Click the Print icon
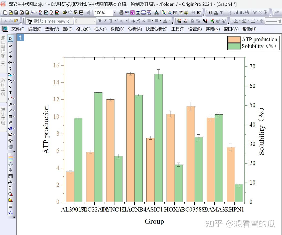The height and width of the screenshot is (235, 282). point(121,12)
